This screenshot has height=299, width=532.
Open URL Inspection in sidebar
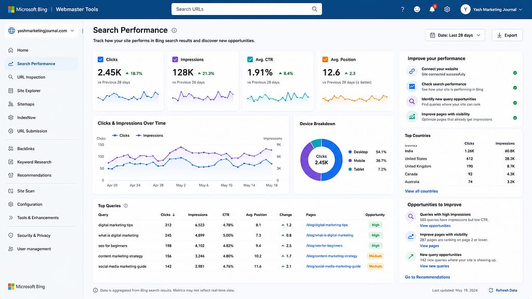(31, 77)
